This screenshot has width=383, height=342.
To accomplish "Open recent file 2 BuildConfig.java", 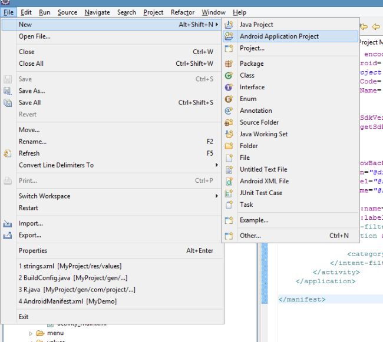I will pyautogui.click(x=113, y=278).
